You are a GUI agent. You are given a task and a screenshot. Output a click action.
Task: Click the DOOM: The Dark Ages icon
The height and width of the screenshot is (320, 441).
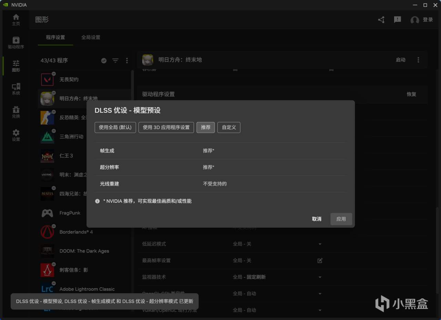pyautogui.click(x=47, y=251)
